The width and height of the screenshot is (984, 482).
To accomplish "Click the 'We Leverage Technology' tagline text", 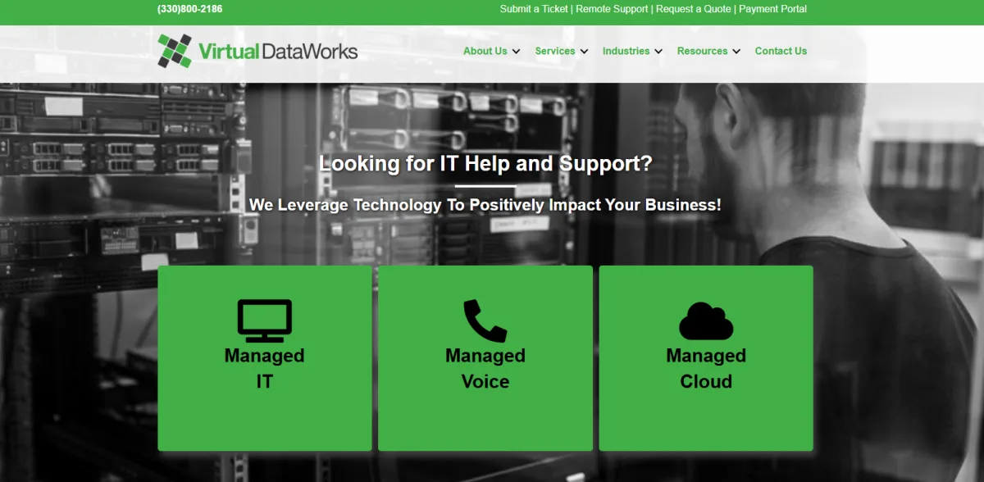I will [485, 205].
